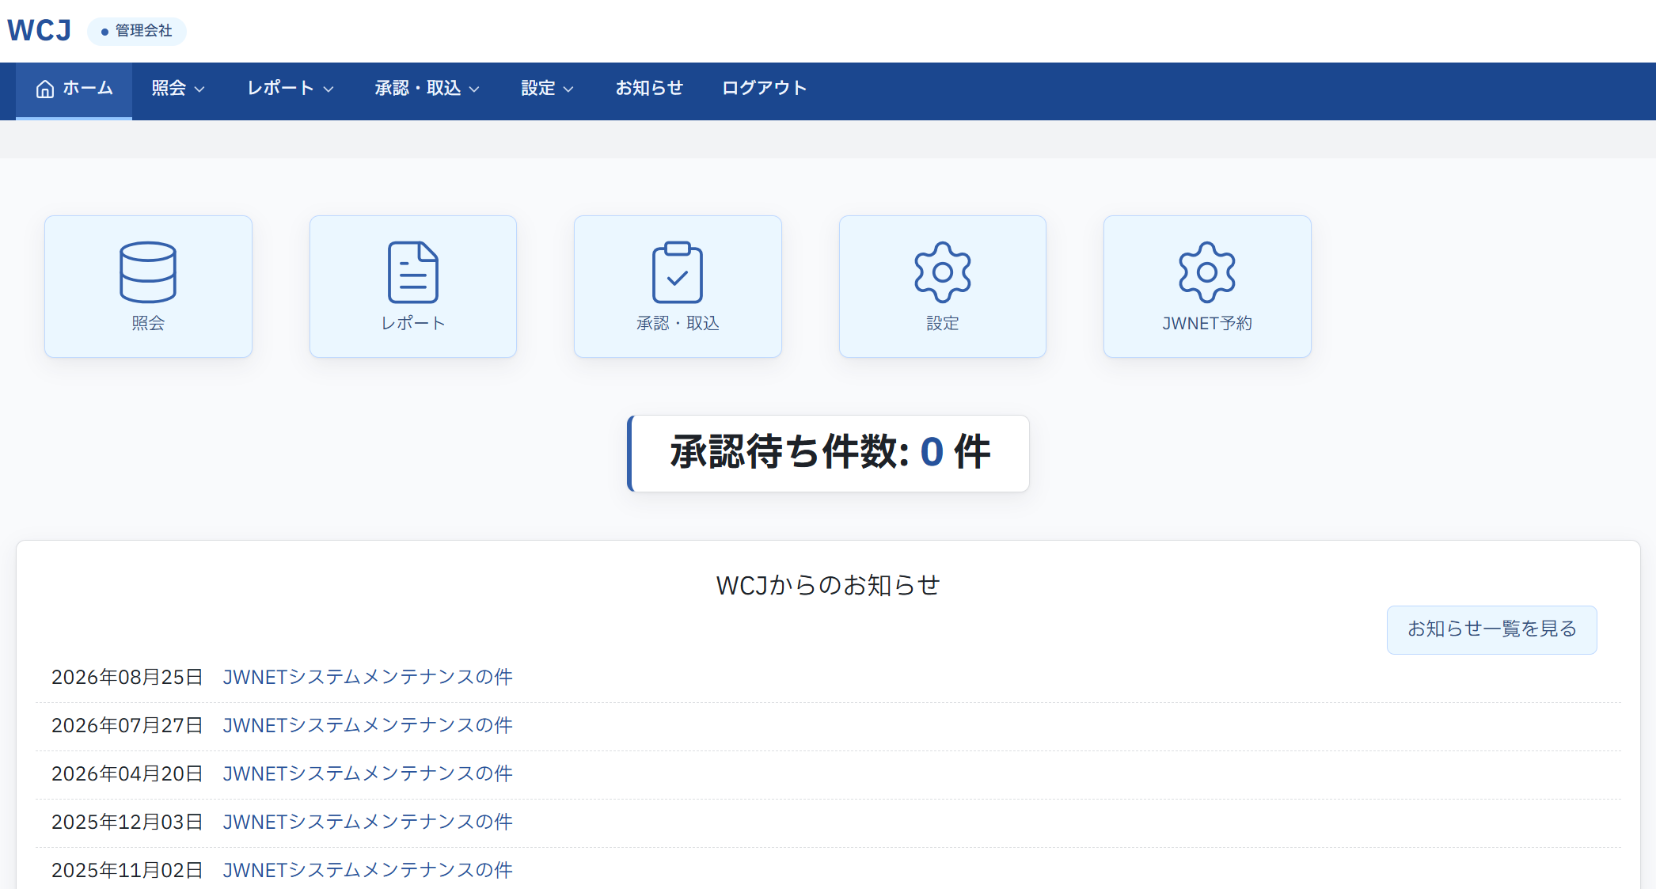The height and width of the screenshot is (889, 1656).
Task: Open the 2026年07月27日 JWNET maintenance notice
Action: coord(367,726)
